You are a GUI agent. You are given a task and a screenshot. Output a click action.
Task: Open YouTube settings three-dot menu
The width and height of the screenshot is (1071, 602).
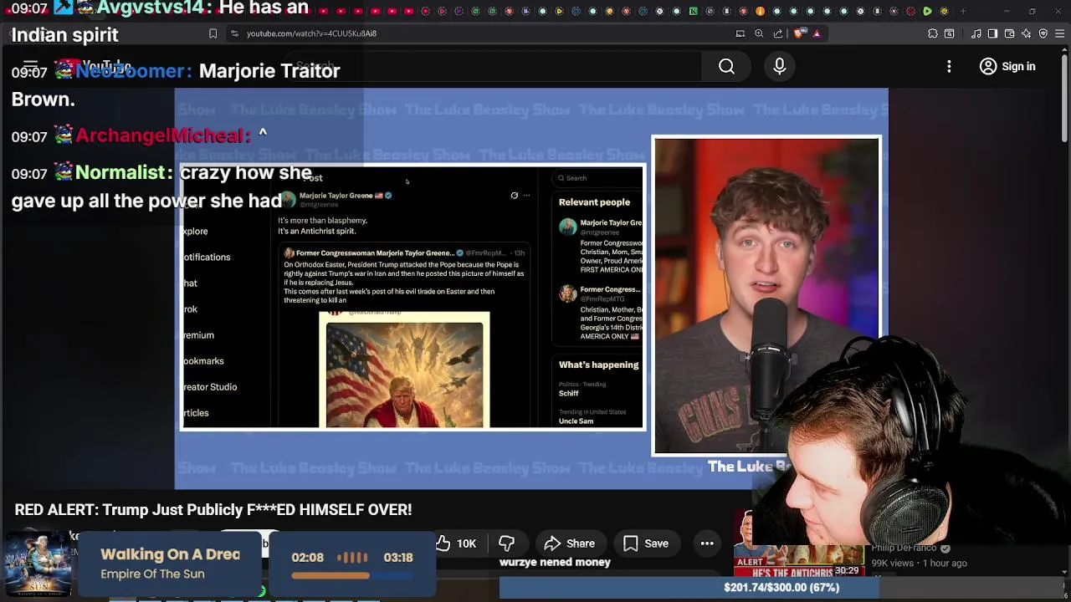click(949, 66)
